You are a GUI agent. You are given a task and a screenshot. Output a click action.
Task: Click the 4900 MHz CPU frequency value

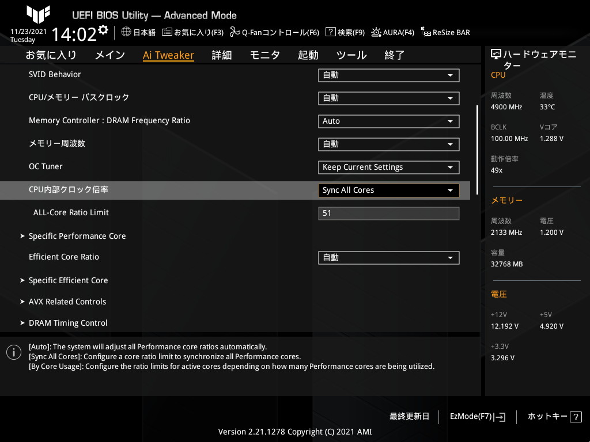506,107
